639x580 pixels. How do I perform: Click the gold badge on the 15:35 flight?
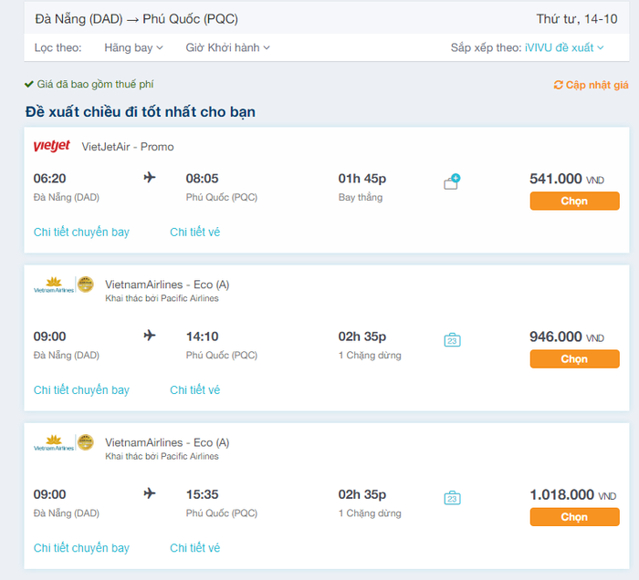(x=85, y=442)
